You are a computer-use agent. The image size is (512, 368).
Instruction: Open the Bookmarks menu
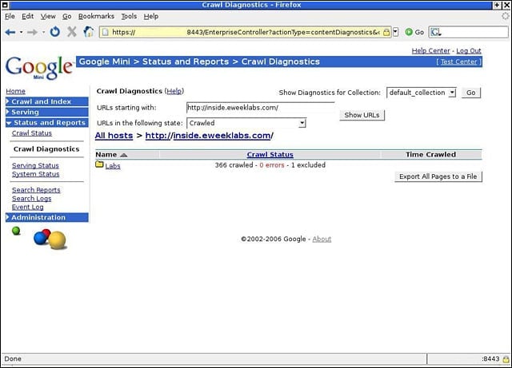[96, 16]
